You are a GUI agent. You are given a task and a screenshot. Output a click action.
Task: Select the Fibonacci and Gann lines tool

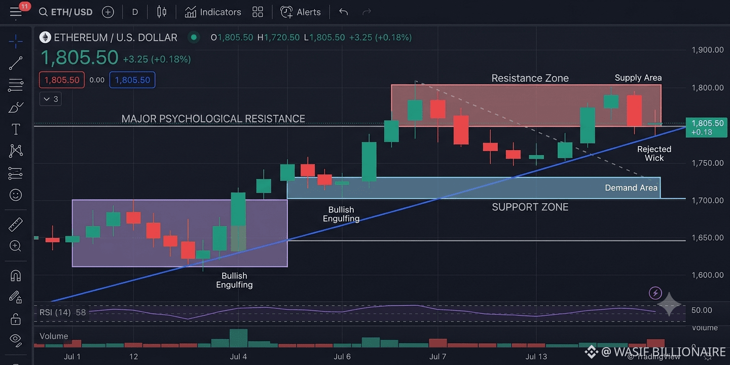(16, 86)
